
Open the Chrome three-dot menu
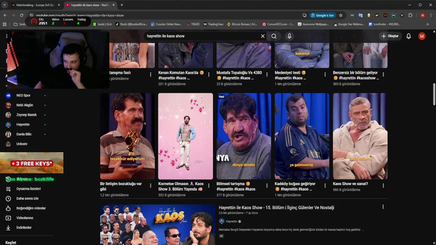click(431, 15)
